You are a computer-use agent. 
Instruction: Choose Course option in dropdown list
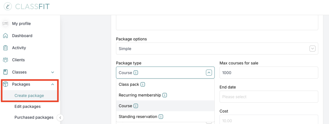point(165,106)
